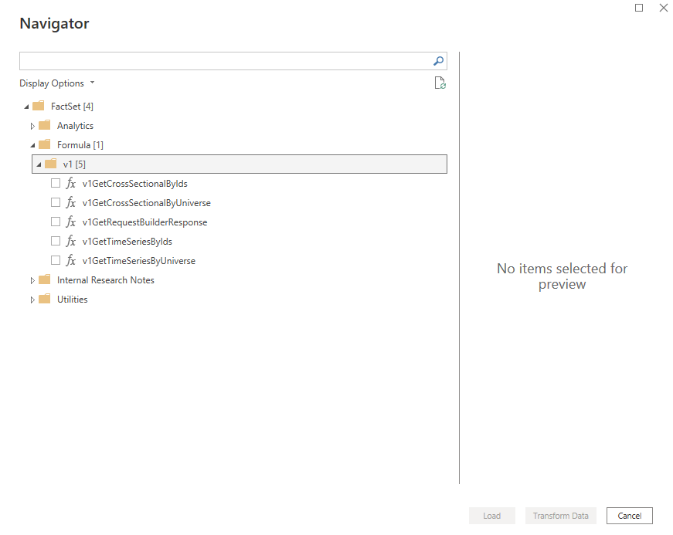Click the refresh preview icon

(440, 82)
